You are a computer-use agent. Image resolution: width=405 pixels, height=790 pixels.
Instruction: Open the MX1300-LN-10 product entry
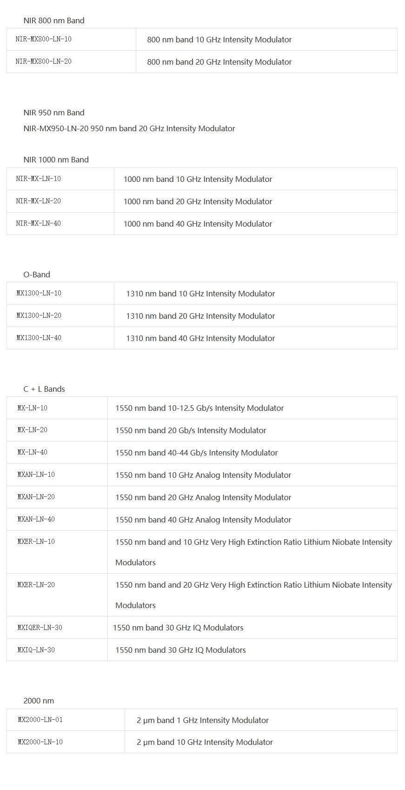39,293
